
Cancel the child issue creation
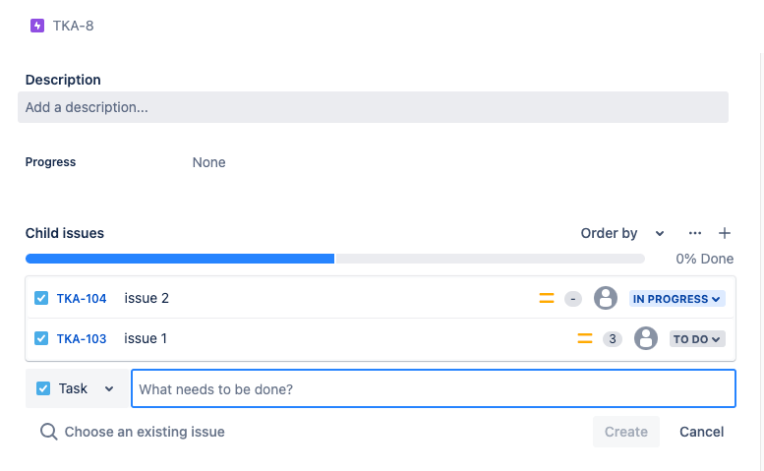[x=702, y=432]
